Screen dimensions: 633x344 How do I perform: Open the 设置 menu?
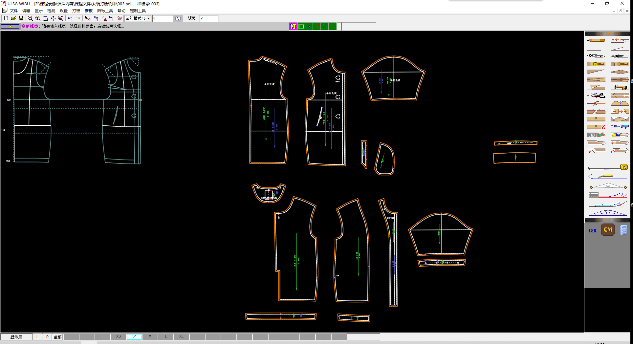pyautogui.click(x=64, y=11)
